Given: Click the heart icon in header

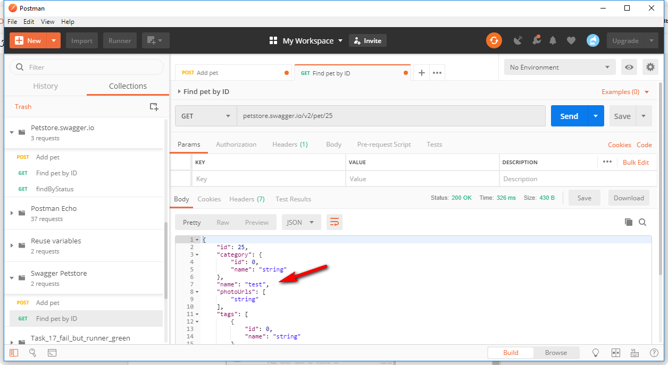Looking at the screenshot, I should 571,40.
